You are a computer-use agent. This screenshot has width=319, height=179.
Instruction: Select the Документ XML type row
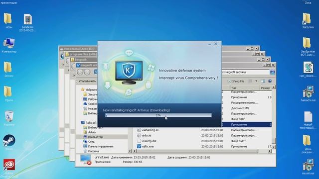[x=240, y=108]
